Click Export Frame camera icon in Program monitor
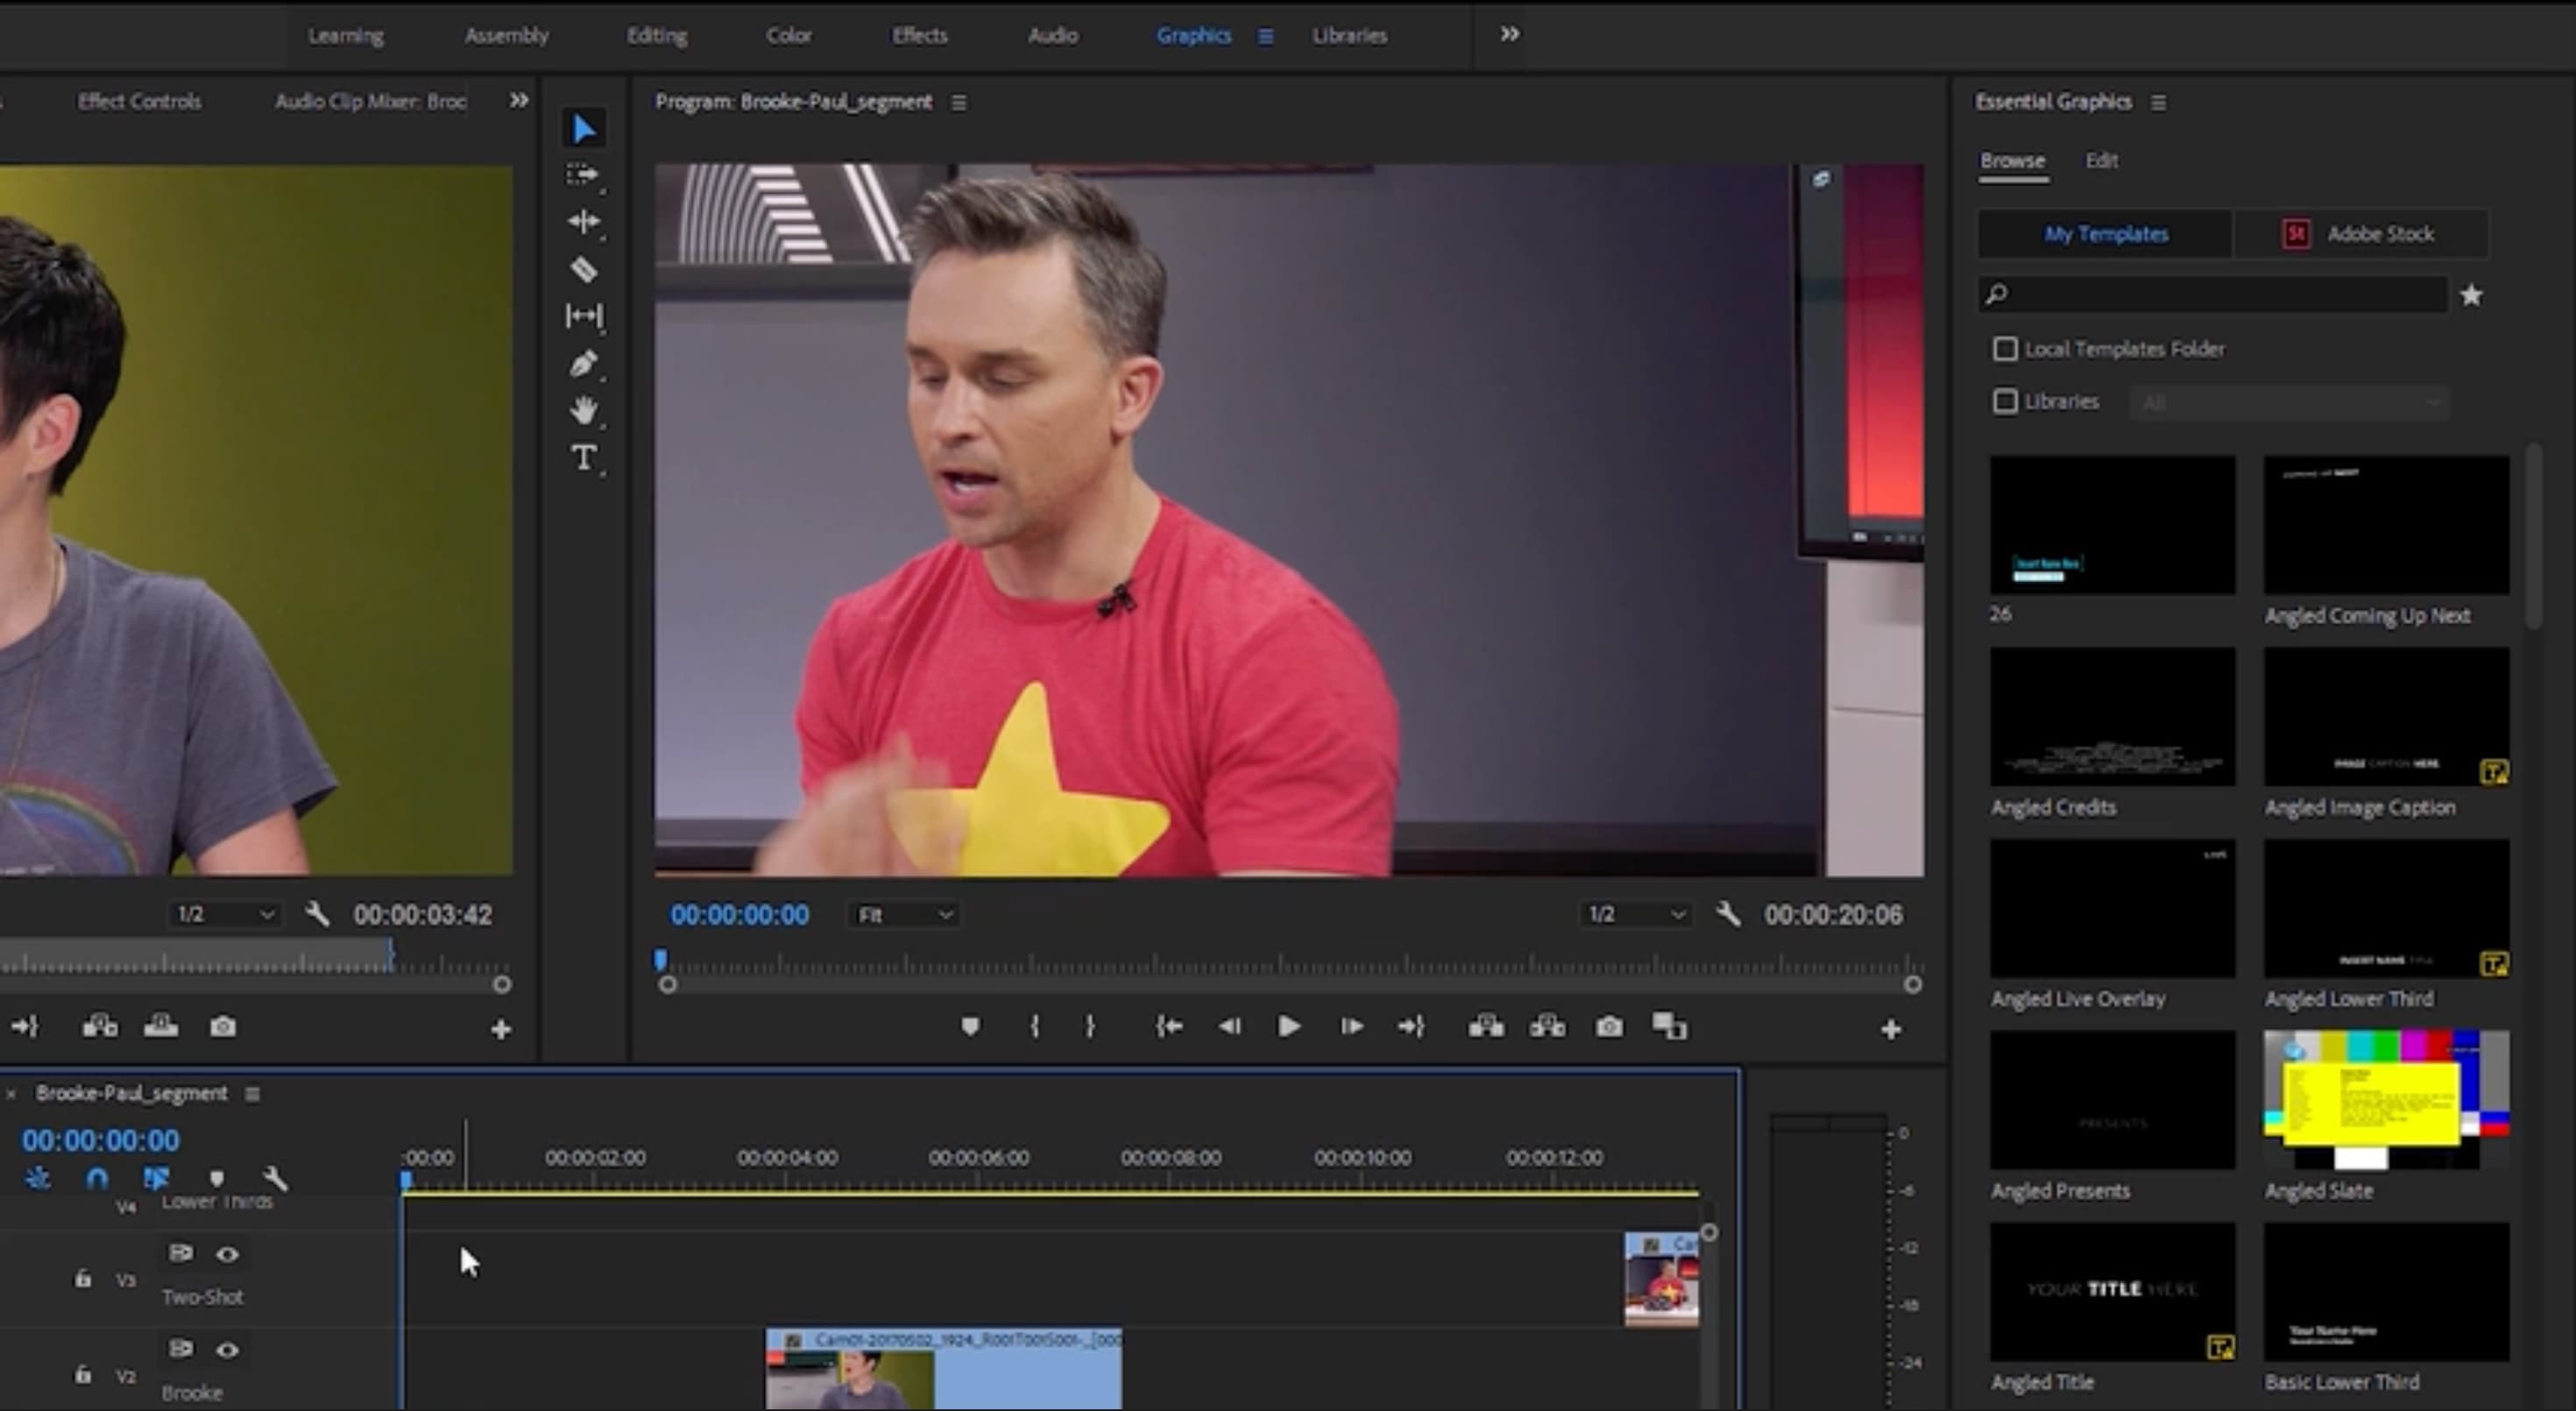 click(1609, 1027)
